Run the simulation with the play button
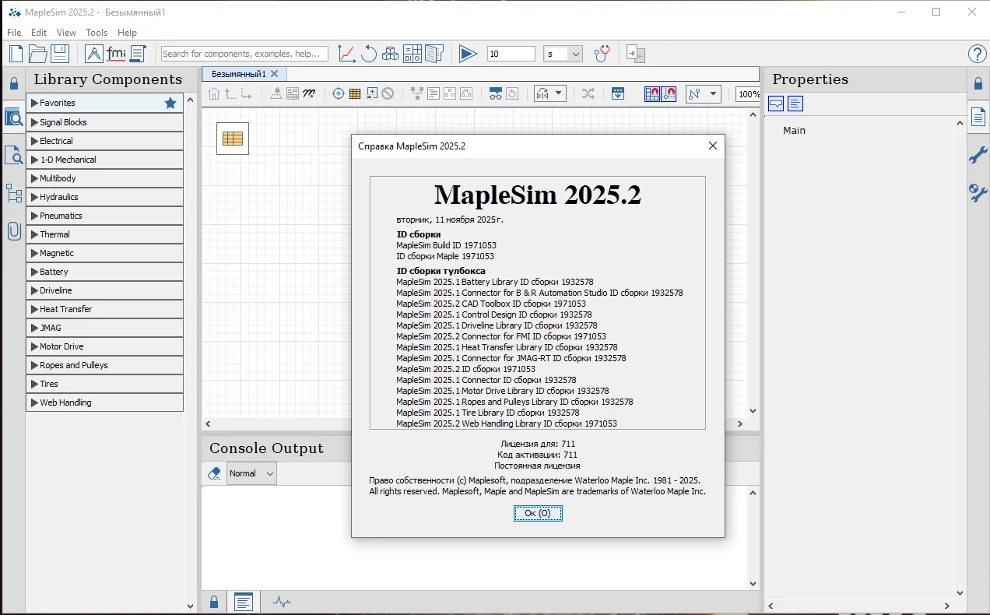 point(467,54)
